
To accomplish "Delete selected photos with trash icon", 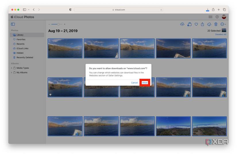I will 216,24.
